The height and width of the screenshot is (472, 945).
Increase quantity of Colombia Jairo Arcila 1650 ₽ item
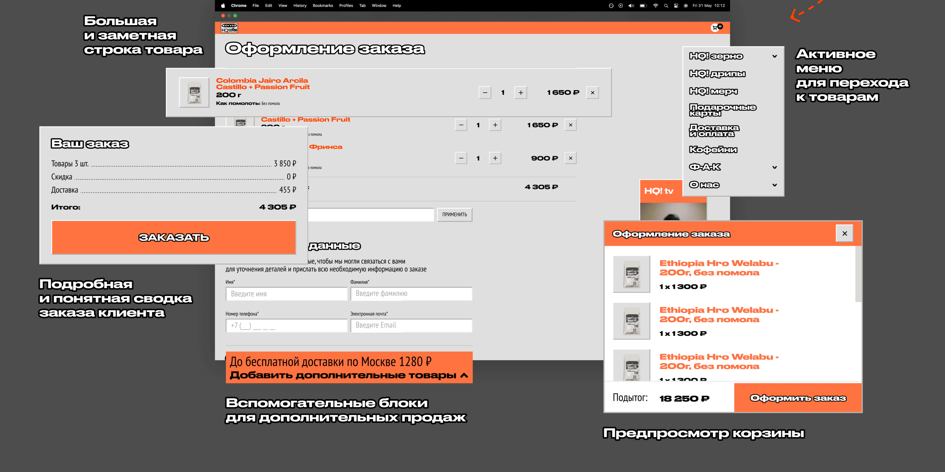(x=521, y=93)
